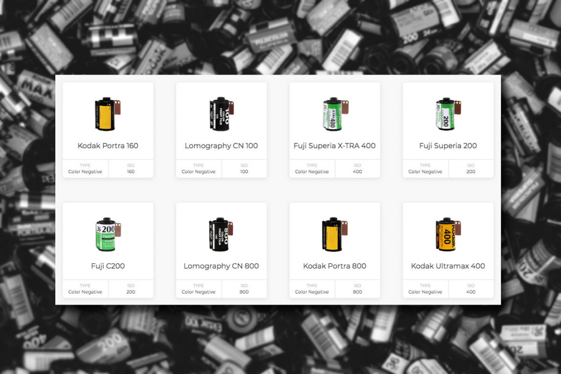This screenshot has height=374, width=561.
Task: Click the Fuji Superia 200 film canister
Action: (448, 114)
